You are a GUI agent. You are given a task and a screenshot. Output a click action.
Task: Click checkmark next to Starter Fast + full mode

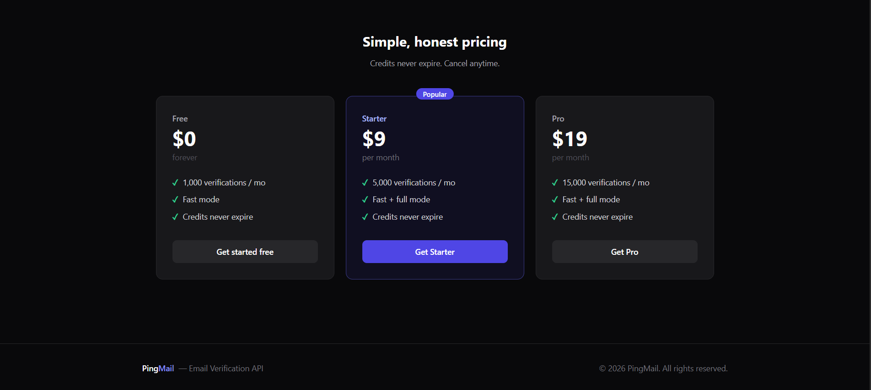coord(365,200)
